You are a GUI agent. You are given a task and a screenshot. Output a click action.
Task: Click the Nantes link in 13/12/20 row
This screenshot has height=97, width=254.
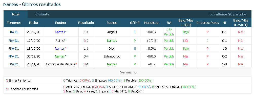(60, 49)
